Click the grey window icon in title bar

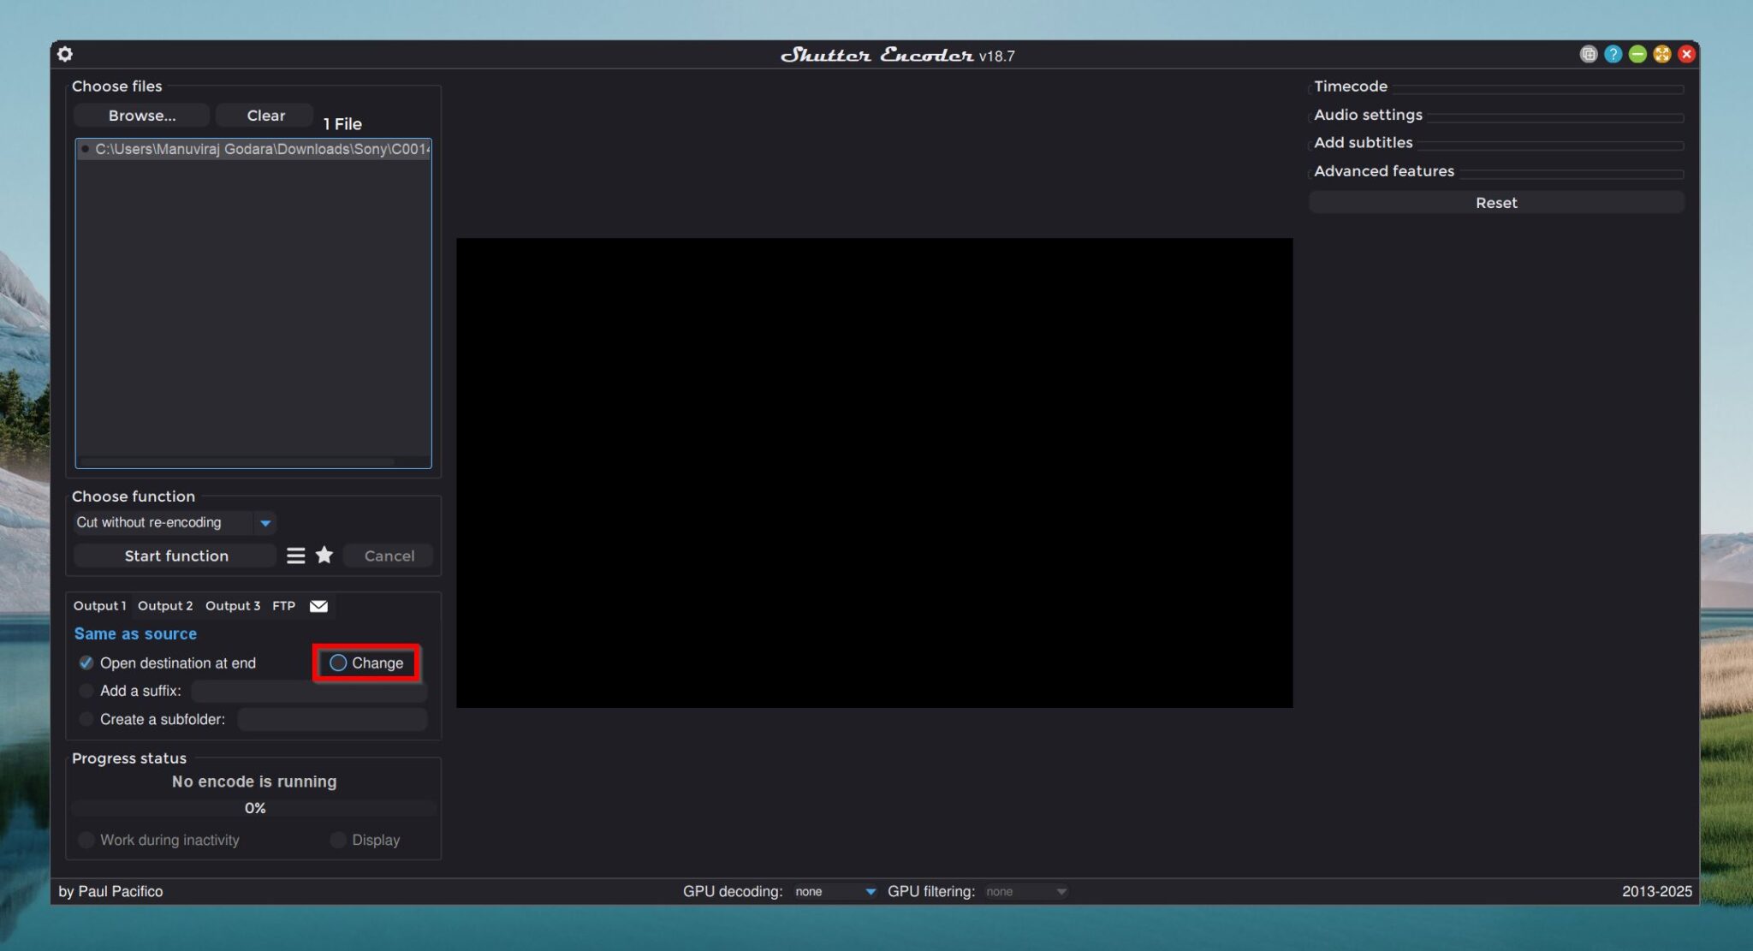tap(1589, 54)
